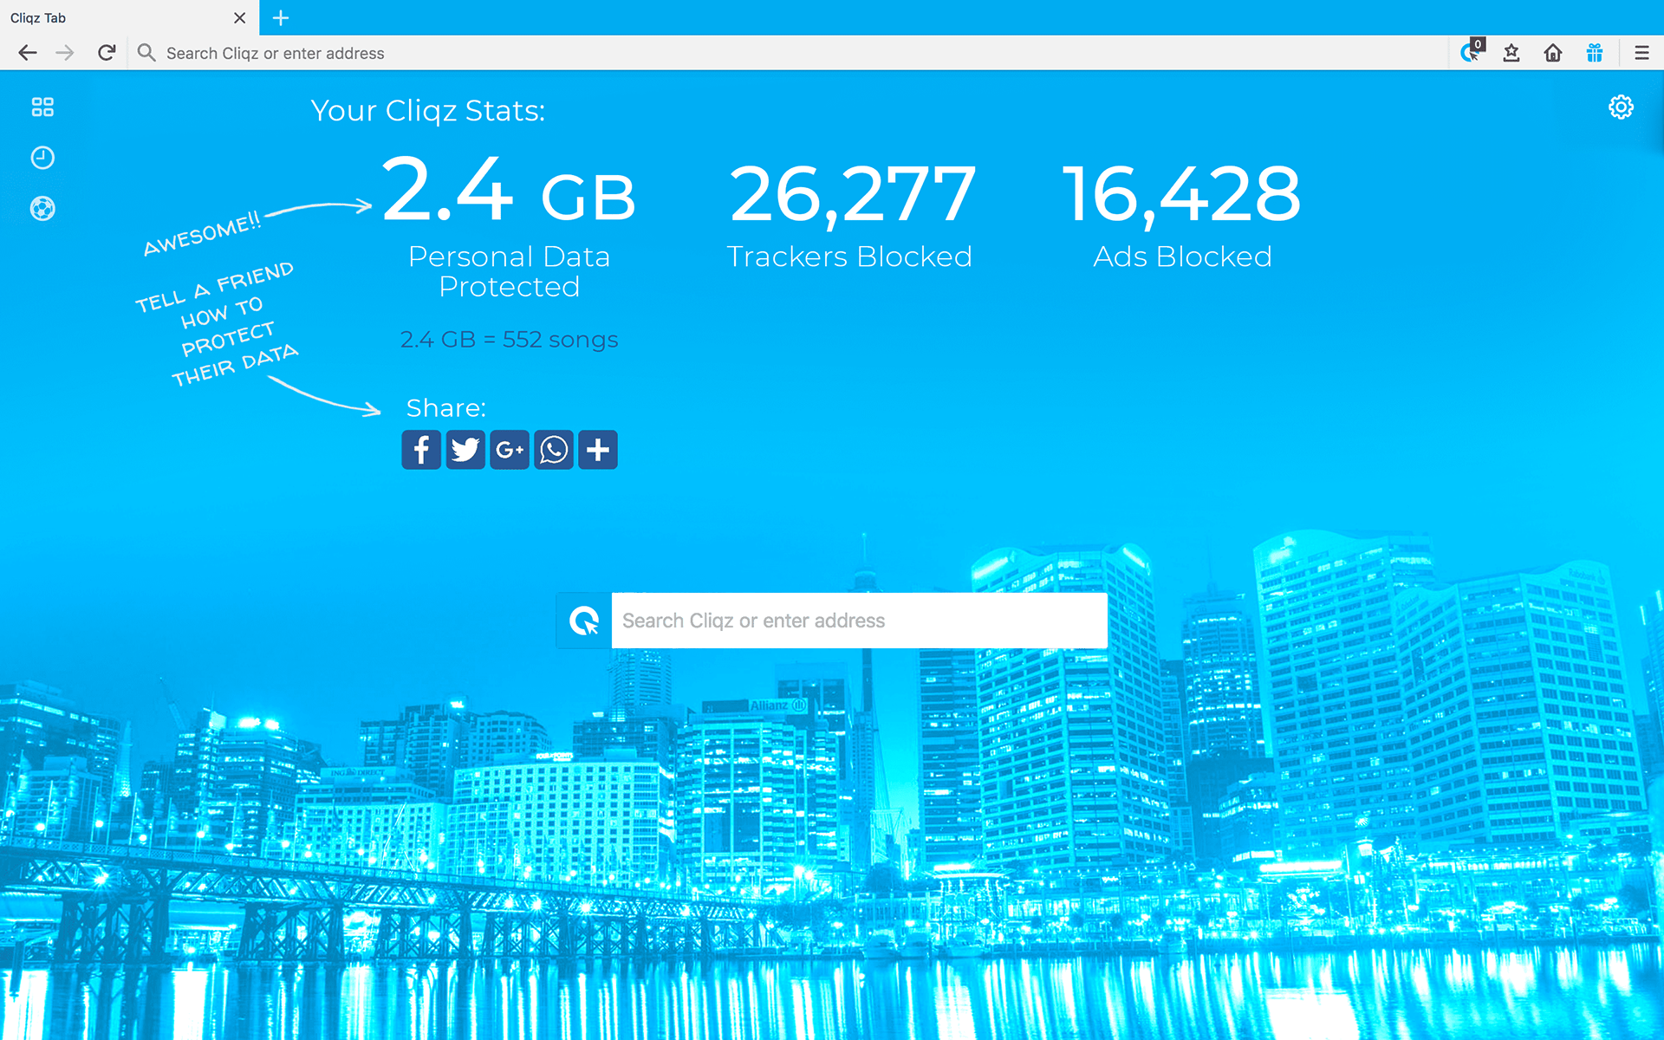1664x1040 pixels.
Task: Select the Cliqz Tab tab
Action: 113,17
